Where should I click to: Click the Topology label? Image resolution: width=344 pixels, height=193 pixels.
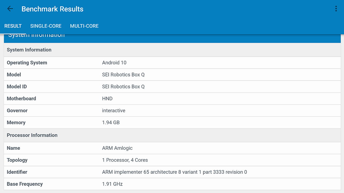tap(17, 160)
